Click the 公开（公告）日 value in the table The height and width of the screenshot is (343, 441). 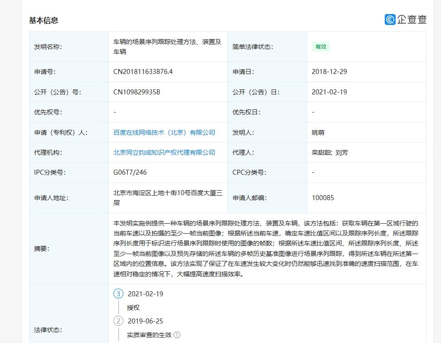[x=329, y=92]
